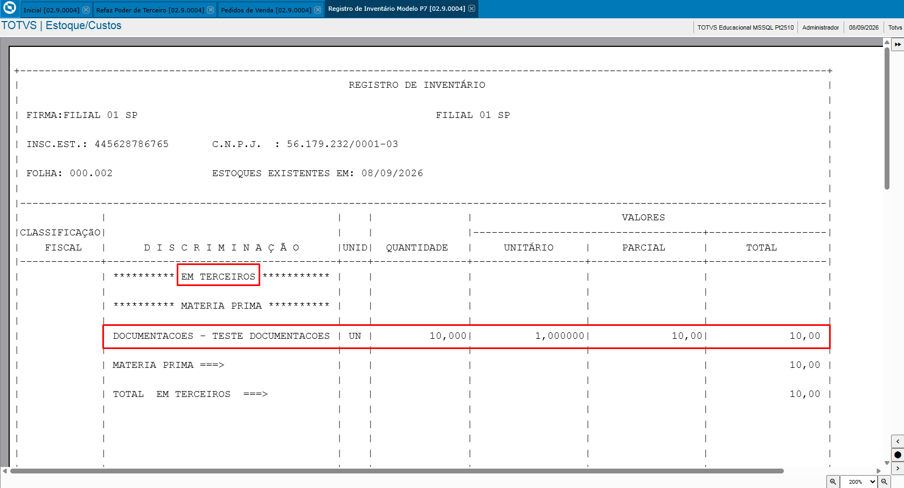Go to next page with right chevron
This screenshot has width=904, height=488.
click(x=898, y=469)
